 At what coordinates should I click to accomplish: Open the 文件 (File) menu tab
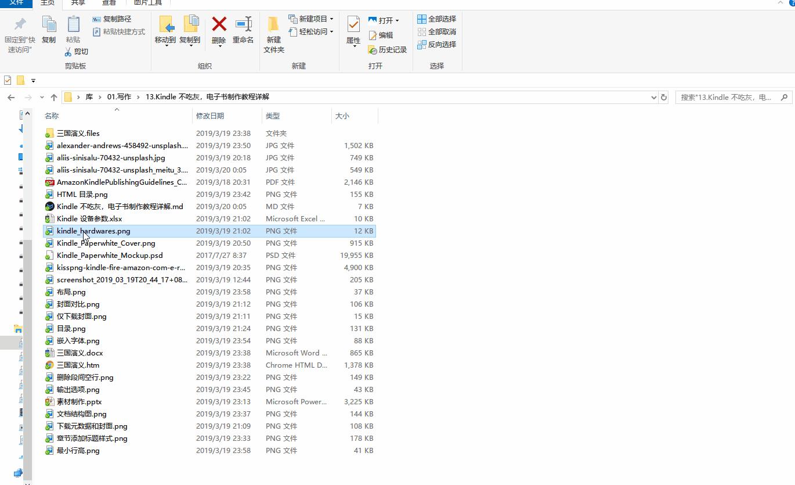coord(16,3)
